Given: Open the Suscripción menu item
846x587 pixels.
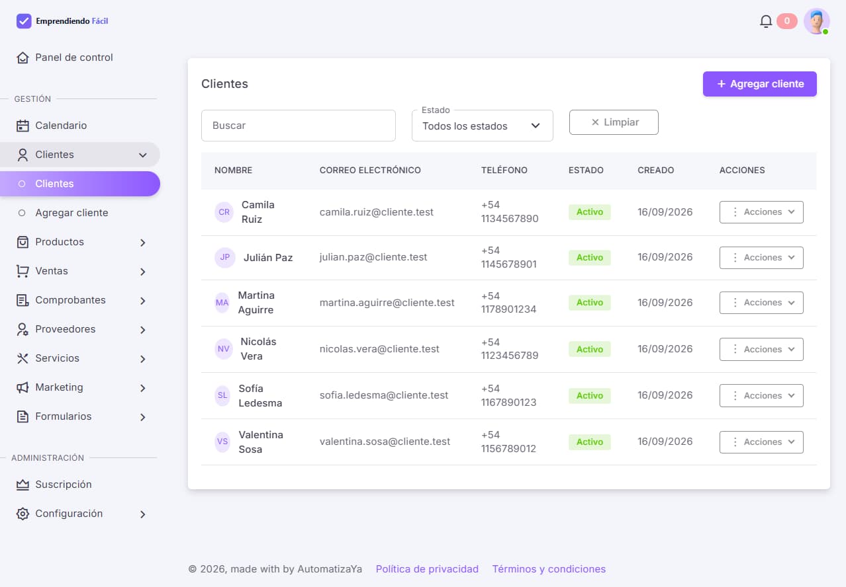Looking at the screenshot, I should (x=79, y=485).
